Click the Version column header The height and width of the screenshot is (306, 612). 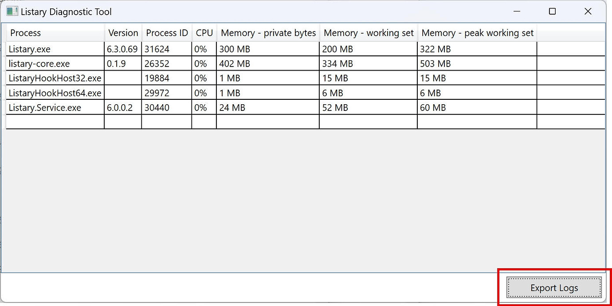[x=123, y=32]
